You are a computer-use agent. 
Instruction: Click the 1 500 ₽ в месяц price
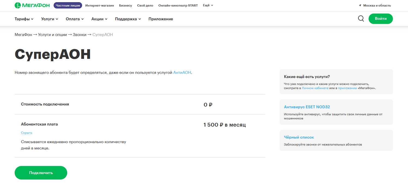225,125
